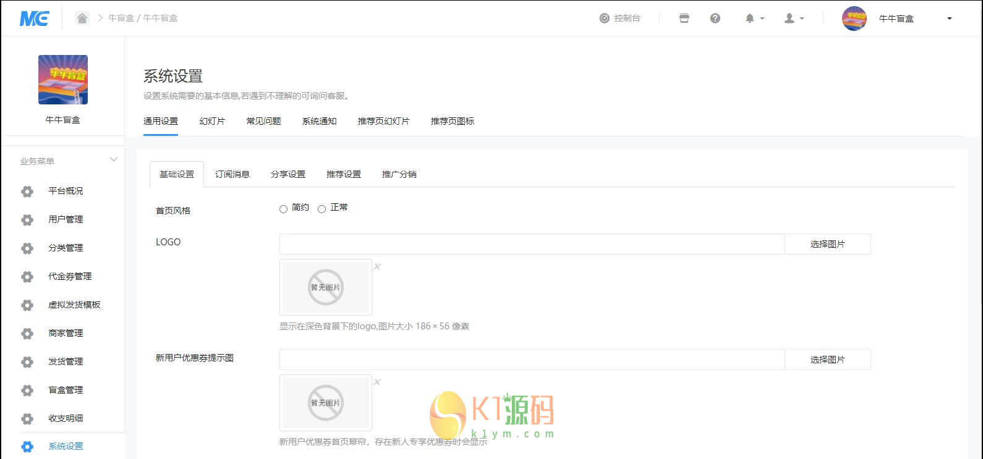Click the 牛牛盲盒 avatar in top bar
The height and width of the screenshot is (459, 983).
coord(854,19)
